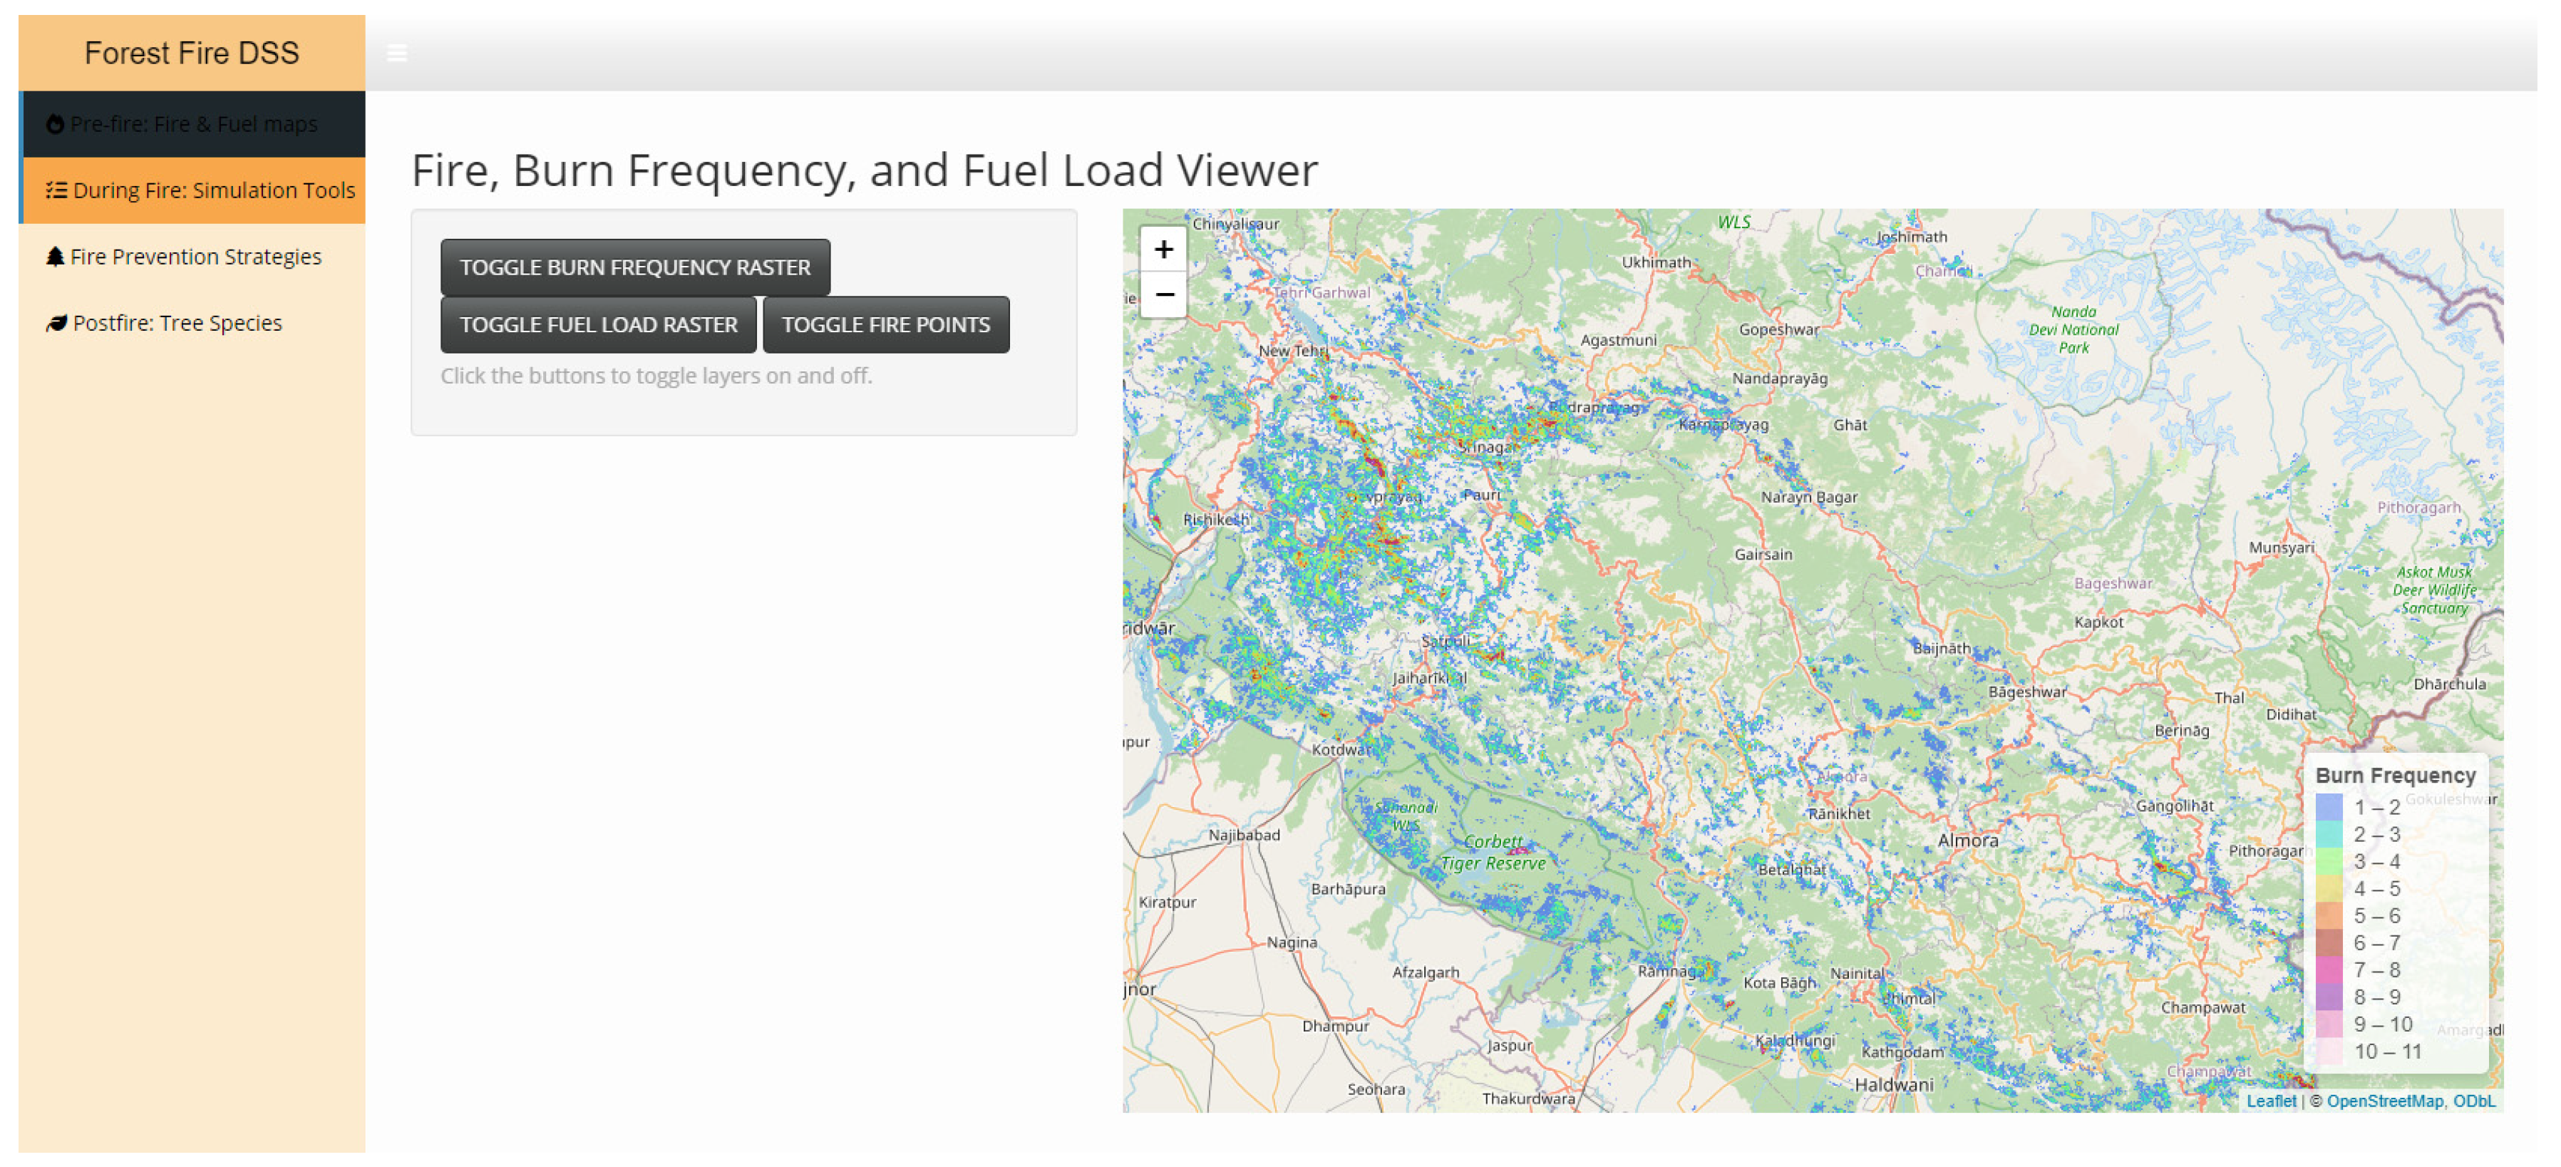Zoom in the map with plus
The width and height of the screenshot is (2561, 1167).
pyautogui.click(x=1163, y=250)
